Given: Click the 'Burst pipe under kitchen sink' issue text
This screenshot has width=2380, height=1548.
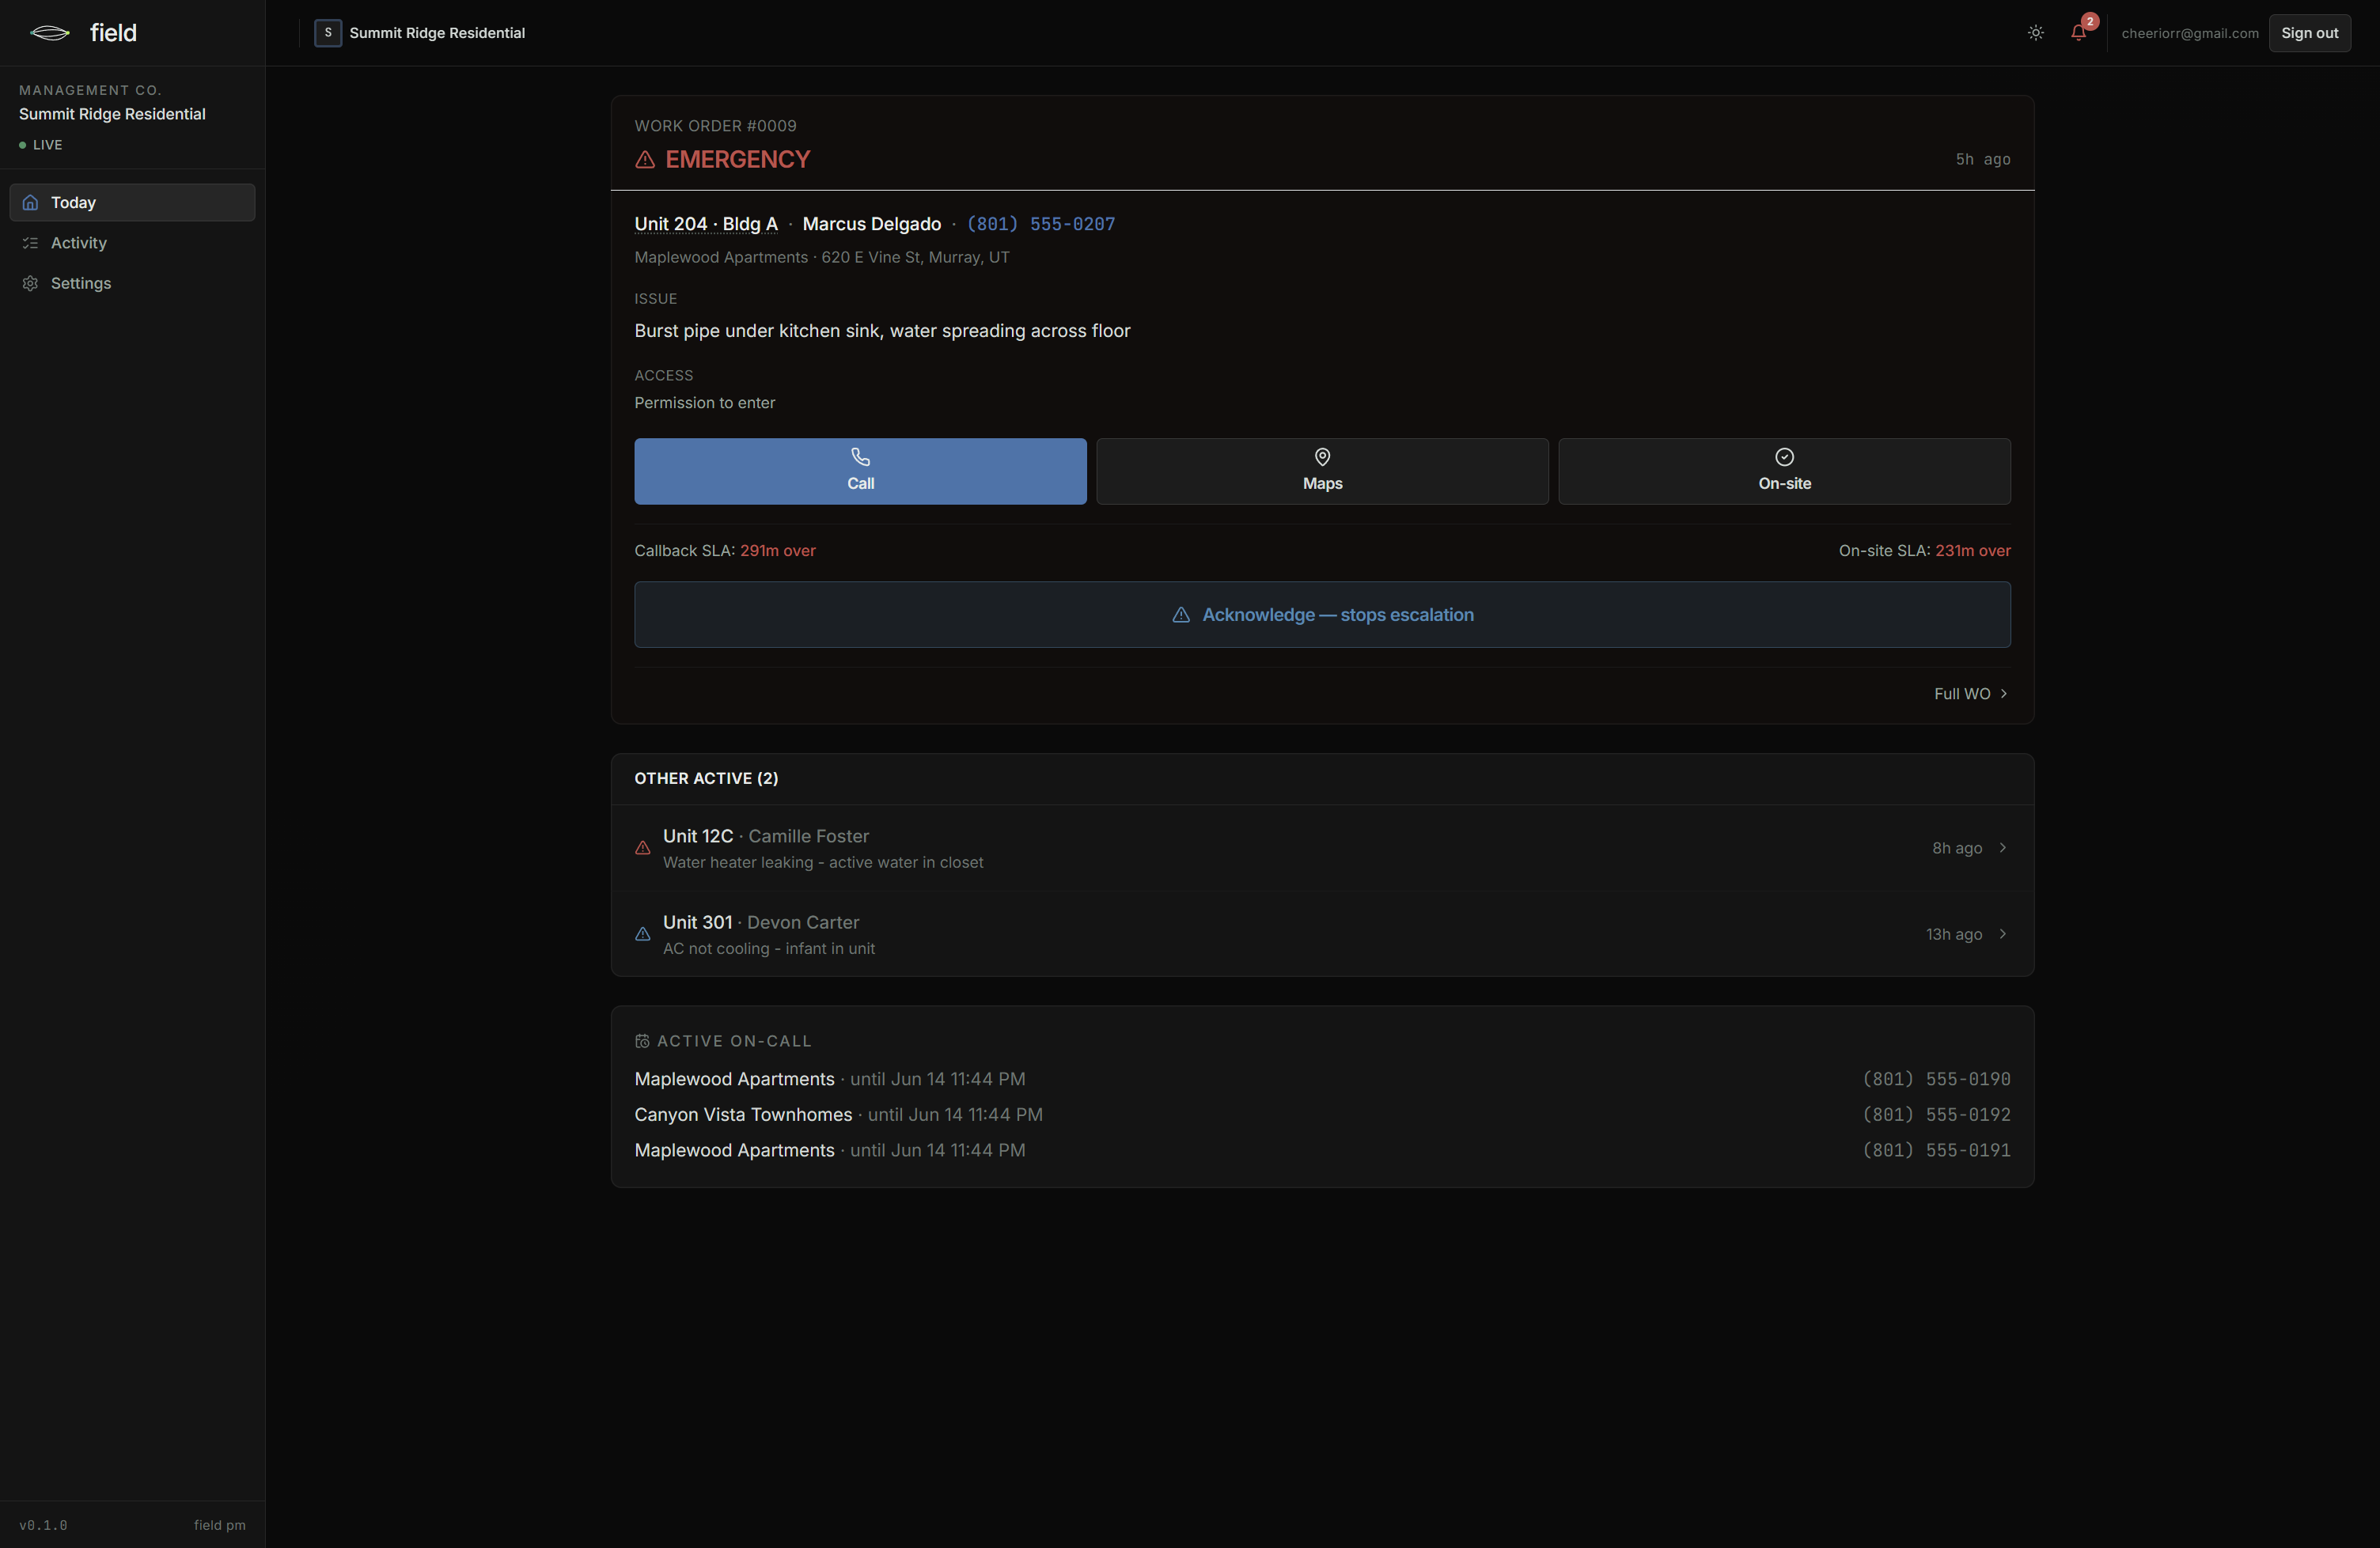Looking at the screenshot, I should [882, 331].
